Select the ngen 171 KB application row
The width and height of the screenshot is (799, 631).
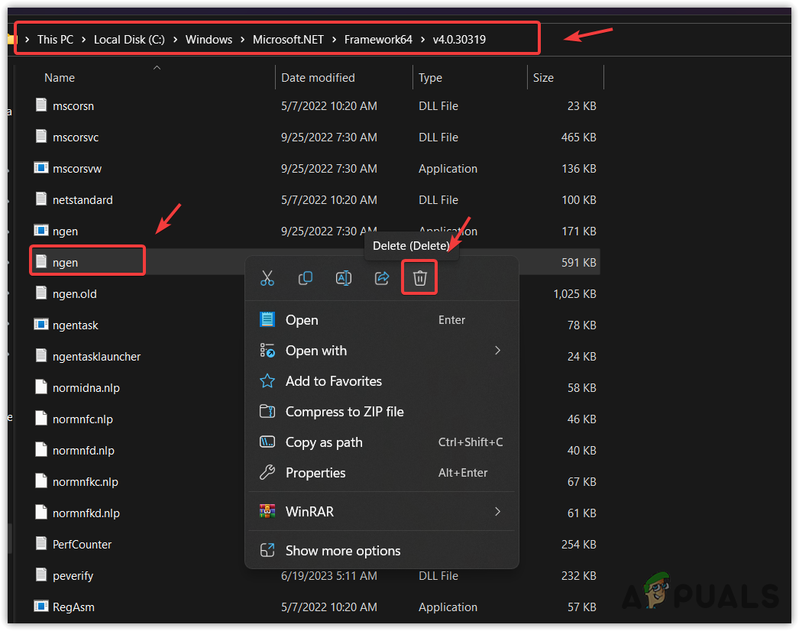click(x=315, y=231)
